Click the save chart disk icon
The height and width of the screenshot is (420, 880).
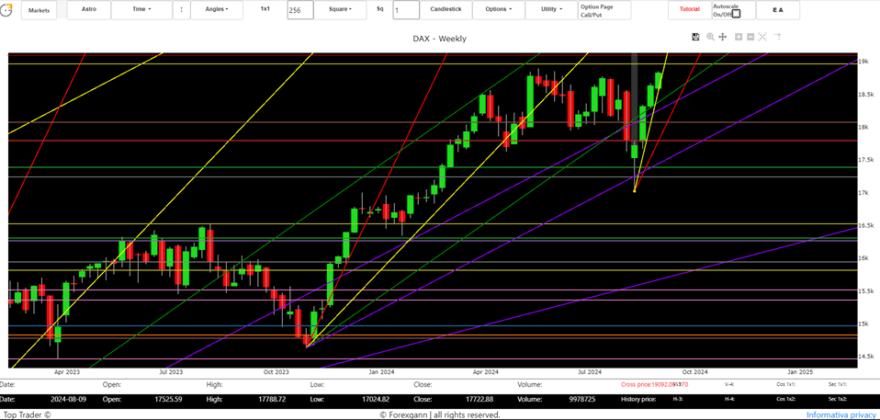click(x=695, y=37)
